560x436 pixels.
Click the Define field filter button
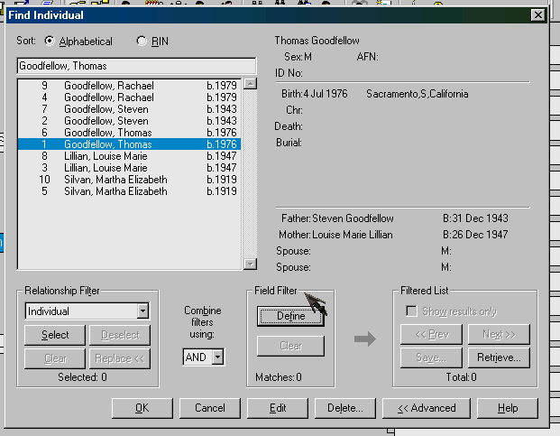[290, 317]
